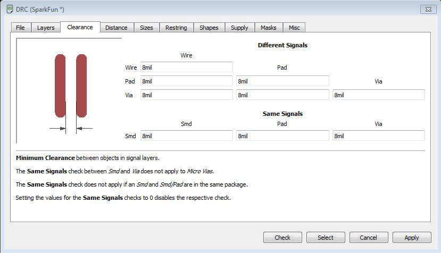Click the Via-to-Via clearance field
The height and width of the screenshot is (253, 441).
coord(379,95)
